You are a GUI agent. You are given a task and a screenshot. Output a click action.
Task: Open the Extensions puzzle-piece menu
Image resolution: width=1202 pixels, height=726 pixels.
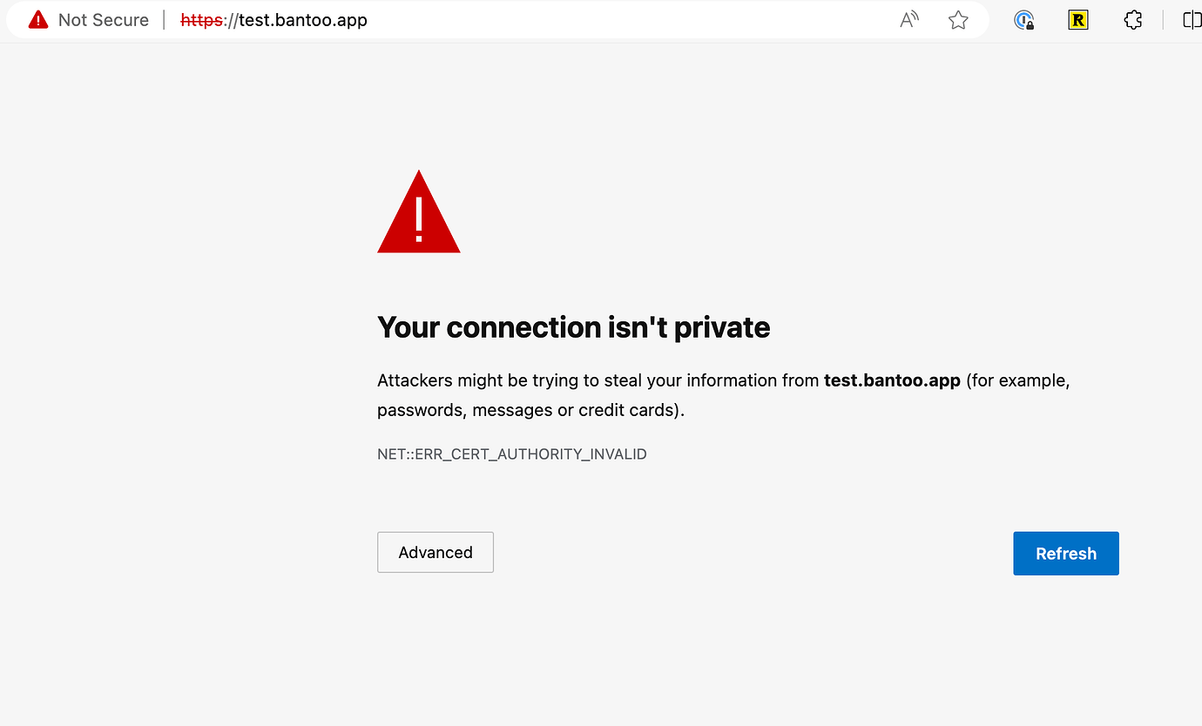pyautogui.click(x=1133, y=19)
